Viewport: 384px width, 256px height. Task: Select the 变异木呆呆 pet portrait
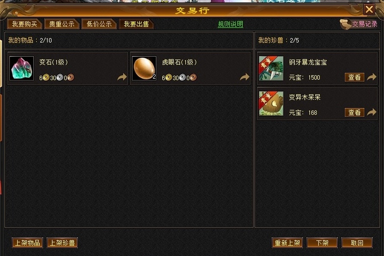click(271, 104)
